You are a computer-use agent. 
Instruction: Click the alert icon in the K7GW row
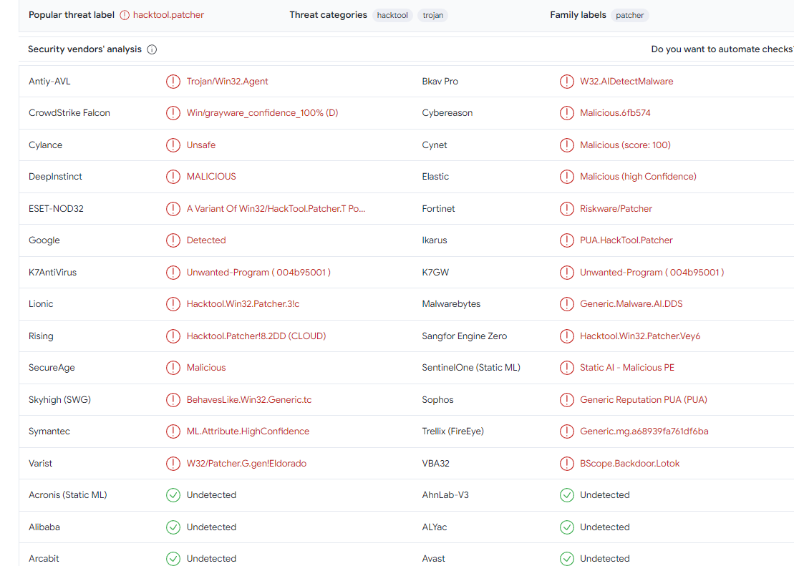tap(566, 273)
